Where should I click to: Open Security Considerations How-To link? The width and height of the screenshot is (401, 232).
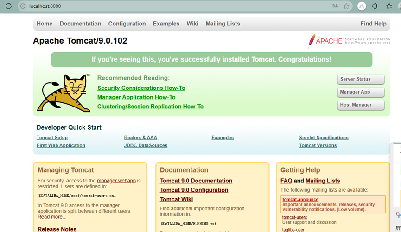[x=141, y=88]
